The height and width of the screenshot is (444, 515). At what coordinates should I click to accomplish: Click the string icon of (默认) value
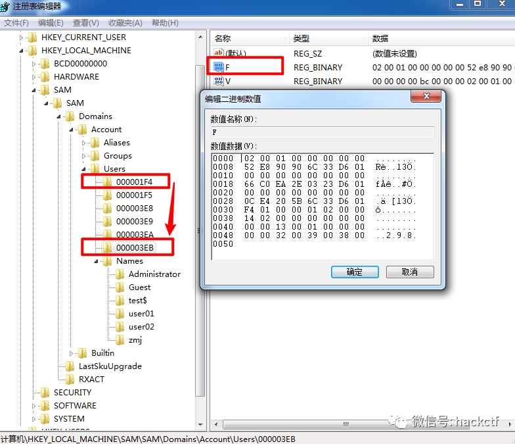click(x=218, y=53)
